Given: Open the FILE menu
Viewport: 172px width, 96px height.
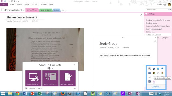Looking at the screenshot, I should pyautogui.click(x=4, y=5).
